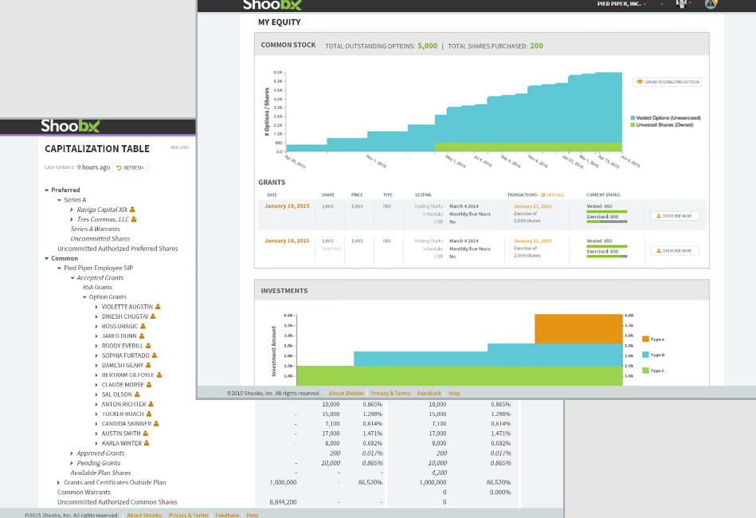Click the first Exercise Now button
The image size is (756, 518).
(676, 216)
